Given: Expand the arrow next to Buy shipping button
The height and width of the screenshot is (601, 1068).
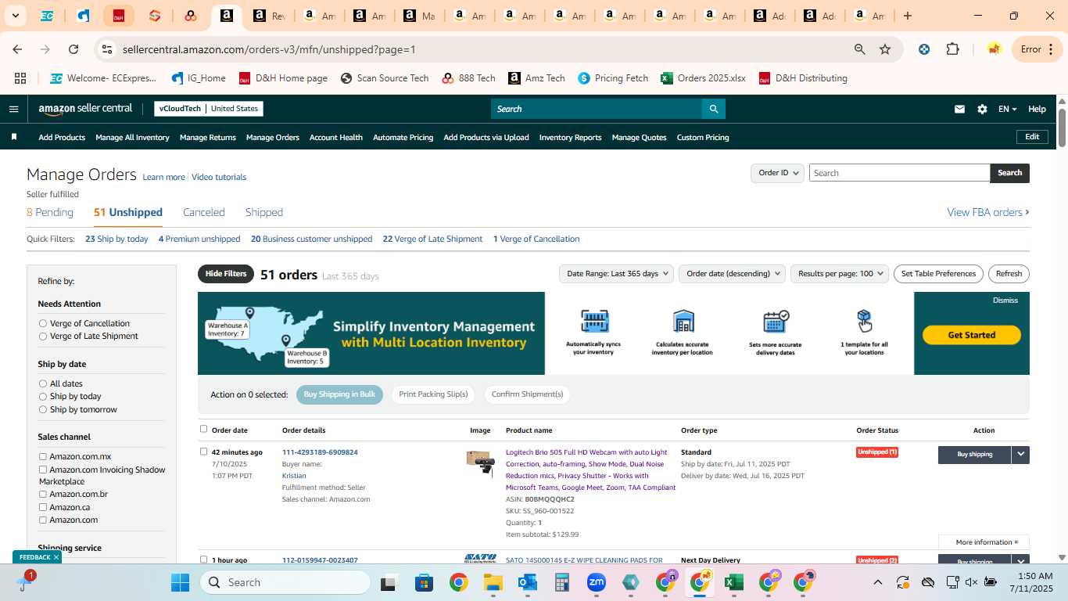Looking at the screenshot, I should pos(1020,455).
